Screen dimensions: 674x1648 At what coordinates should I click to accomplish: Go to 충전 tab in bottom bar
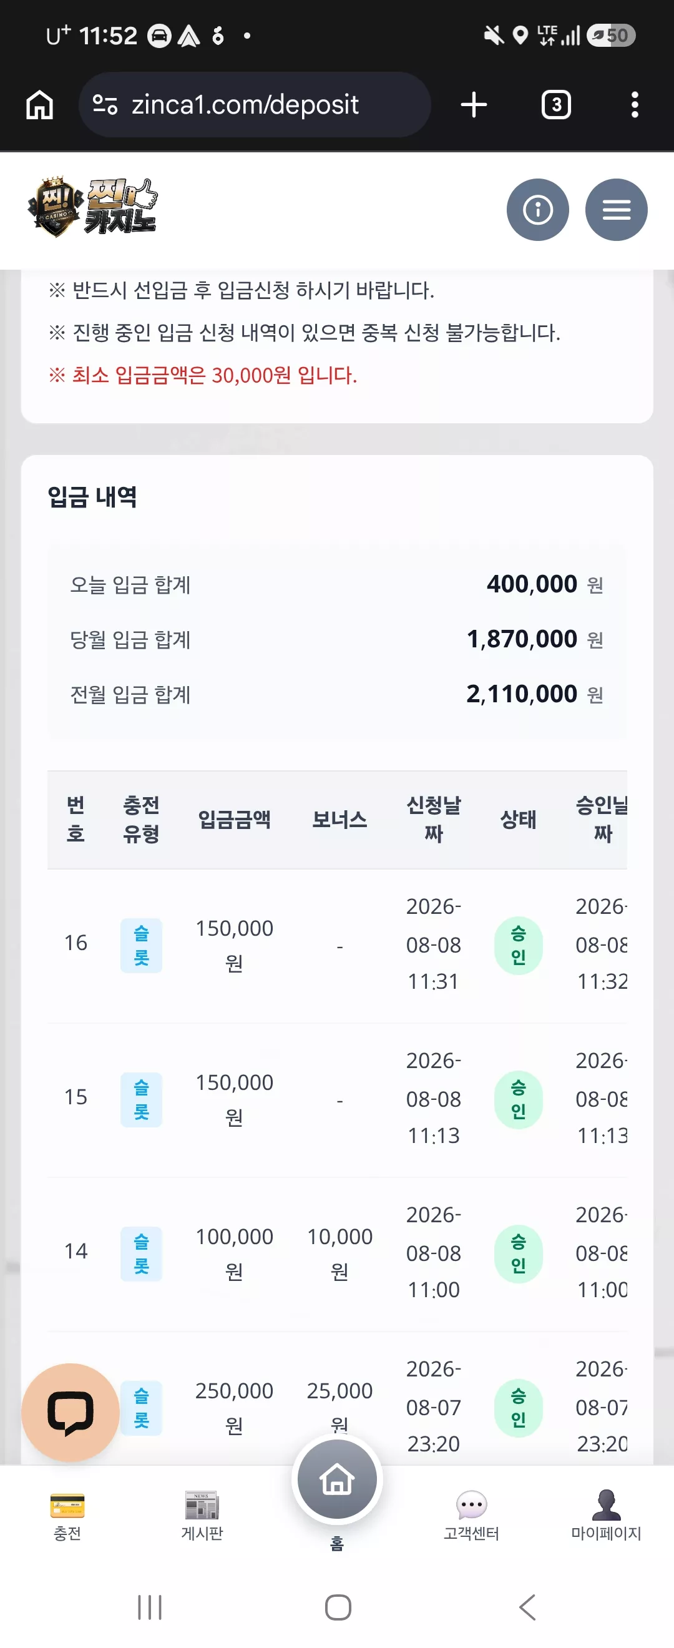pyautogui.click(x=67, y=1516)
